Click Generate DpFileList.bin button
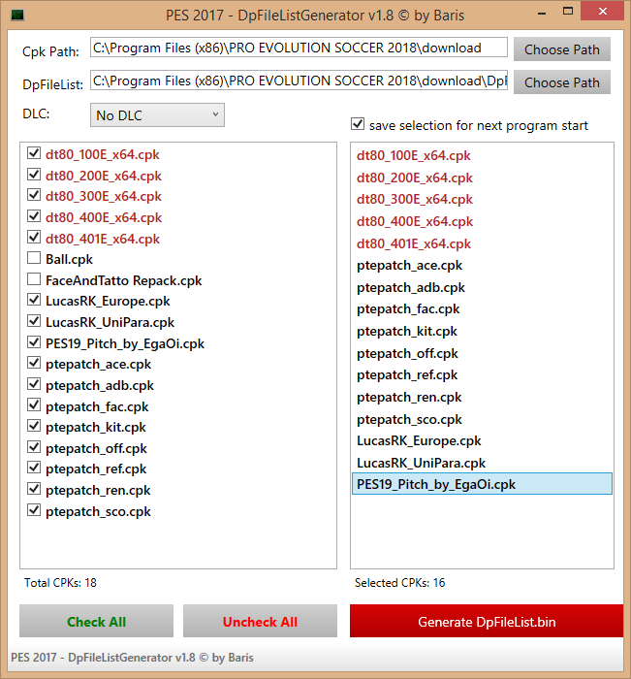 pos(487,621)
